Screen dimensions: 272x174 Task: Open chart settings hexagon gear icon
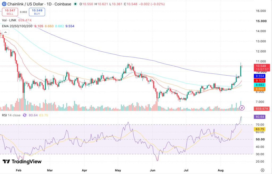262,170
